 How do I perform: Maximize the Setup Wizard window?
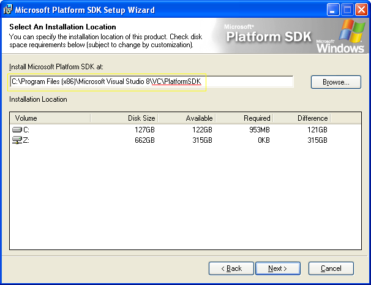pos(346,10)
